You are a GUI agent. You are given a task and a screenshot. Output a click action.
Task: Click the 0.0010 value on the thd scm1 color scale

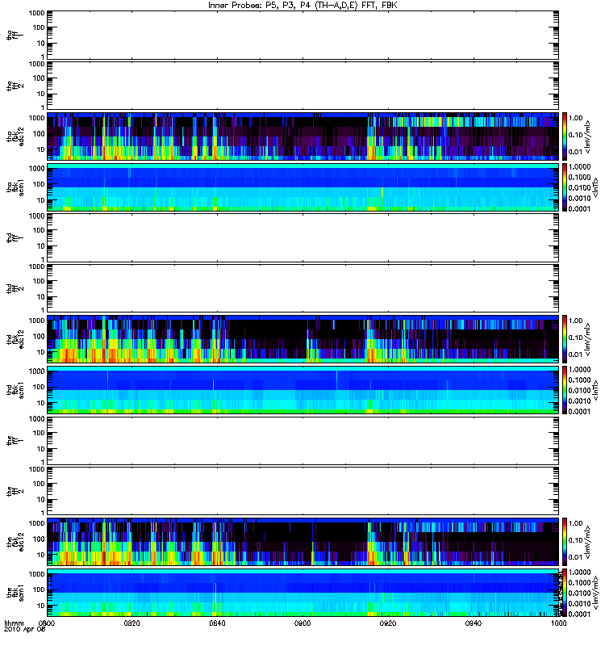579,401
